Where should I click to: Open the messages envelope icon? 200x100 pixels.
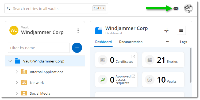(176, 9)
